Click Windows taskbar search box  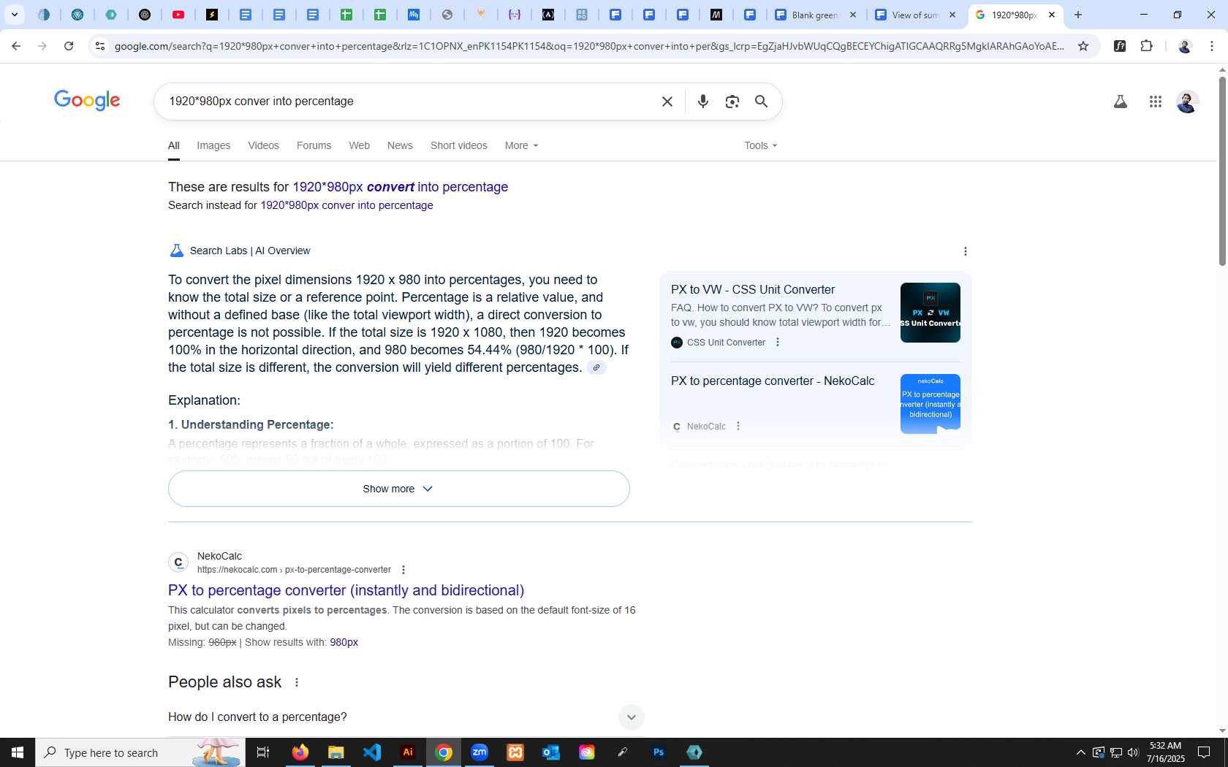(x=140, y=752)
